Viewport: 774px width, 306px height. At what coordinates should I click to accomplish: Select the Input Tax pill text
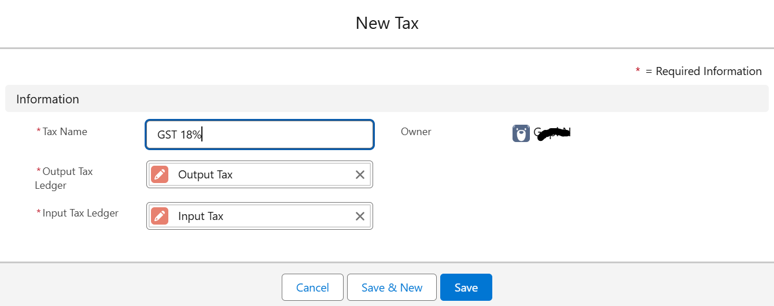[201, 216]
